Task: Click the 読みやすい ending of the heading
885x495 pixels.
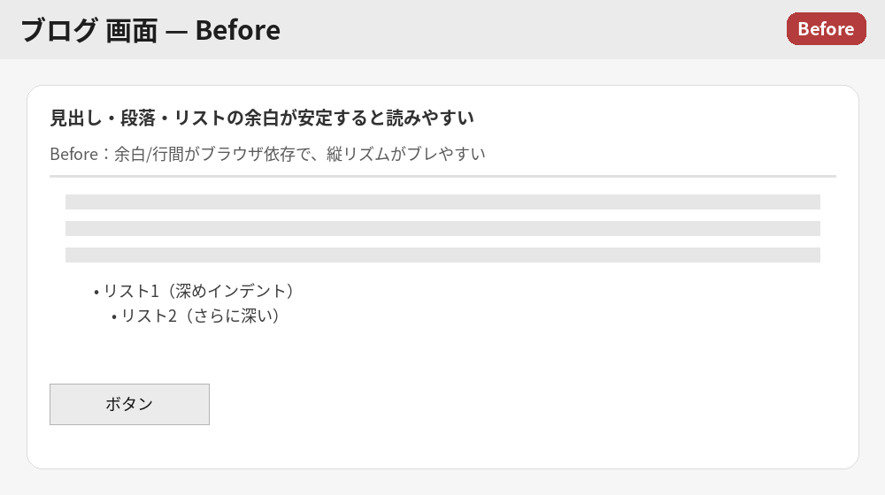Action: 431,118
